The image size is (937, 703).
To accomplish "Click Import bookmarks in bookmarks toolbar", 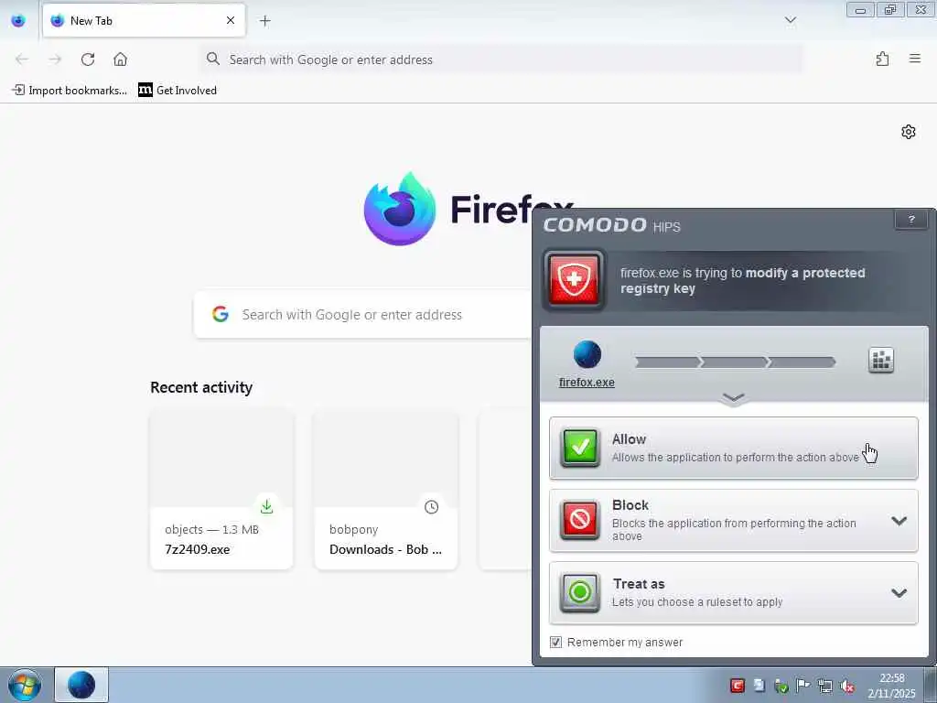I will pos(70,91).
